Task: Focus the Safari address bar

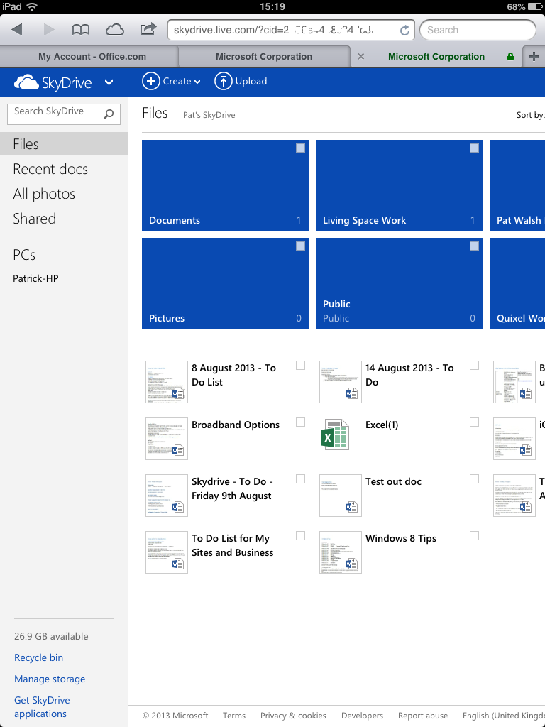Action: [x=291, y=30]
